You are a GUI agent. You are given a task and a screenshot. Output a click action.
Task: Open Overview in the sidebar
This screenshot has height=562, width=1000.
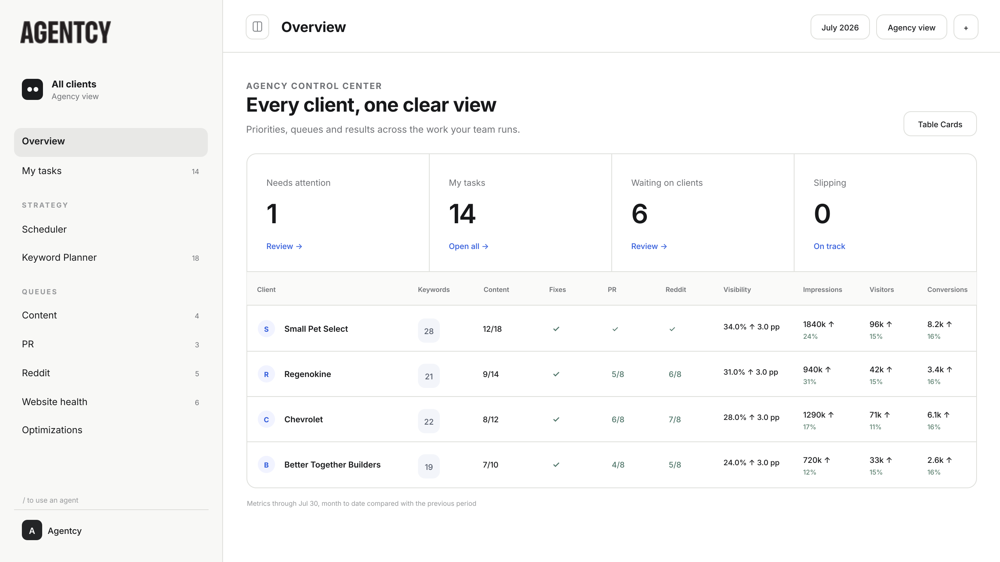[111, 142]
